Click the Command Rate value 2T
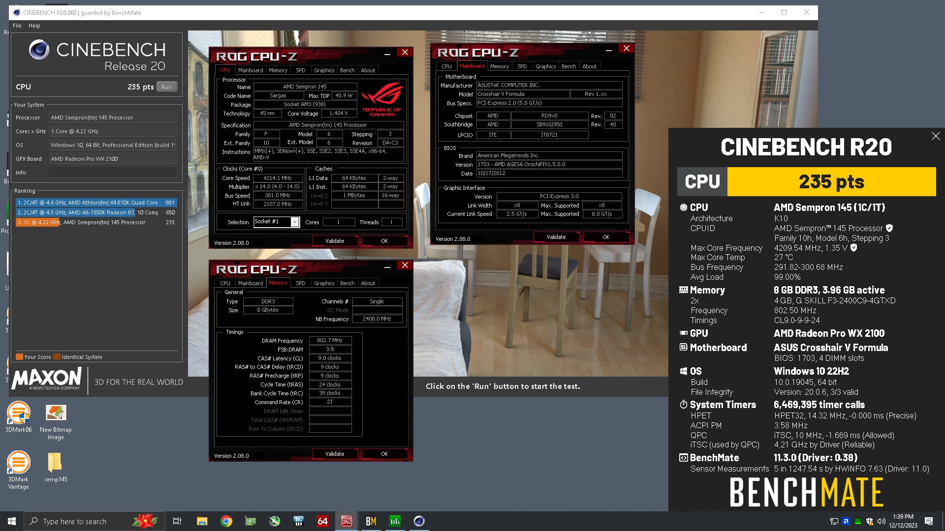Image resolution: width=945 pixels, height=531 pixels. point(330,402)
